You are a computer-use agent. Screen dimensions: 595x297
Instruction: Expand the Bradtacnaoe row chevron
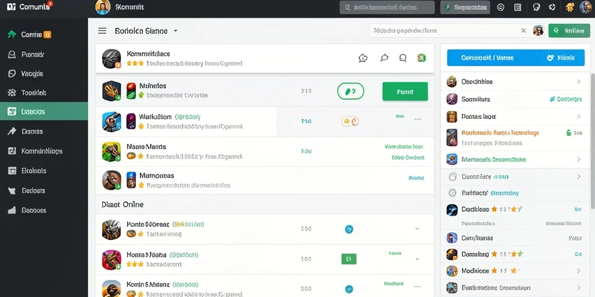[x=579, y=288]
